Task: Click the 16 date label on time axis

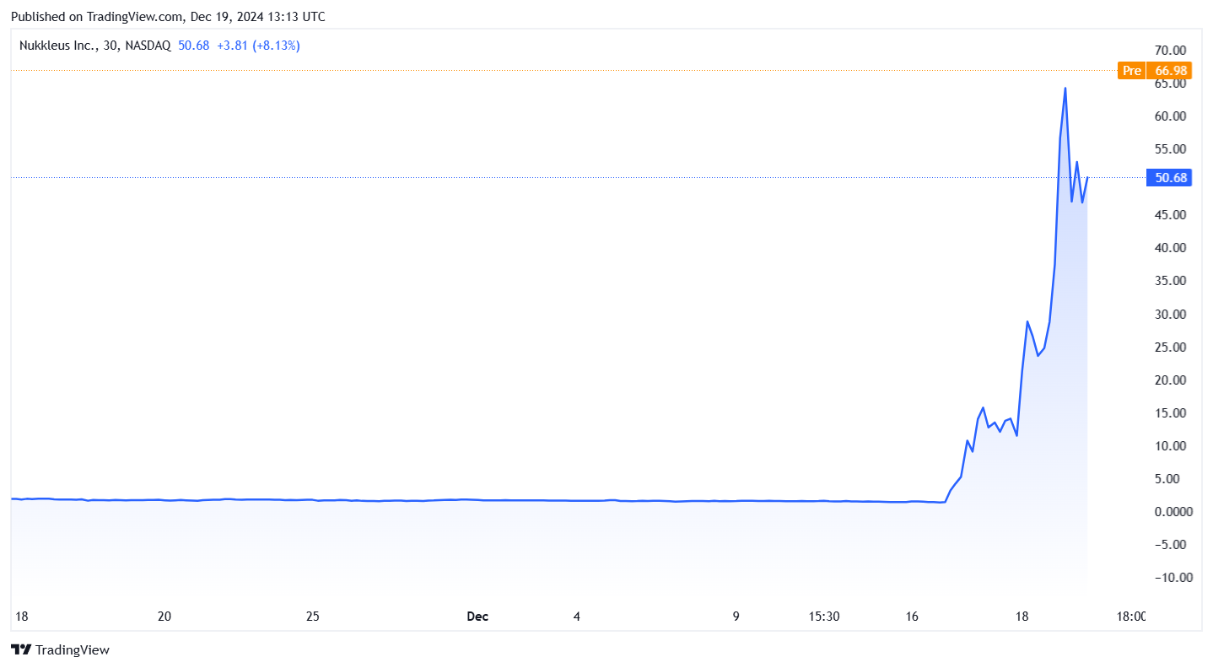Action: tap(912, 617)
